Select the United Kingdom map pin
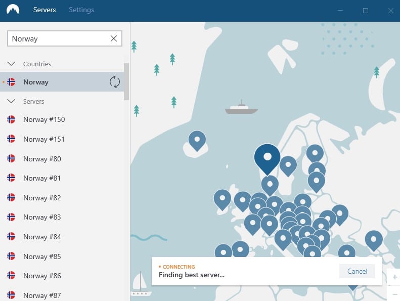This screenshot has height=301, width=400. tap(242, 201)
